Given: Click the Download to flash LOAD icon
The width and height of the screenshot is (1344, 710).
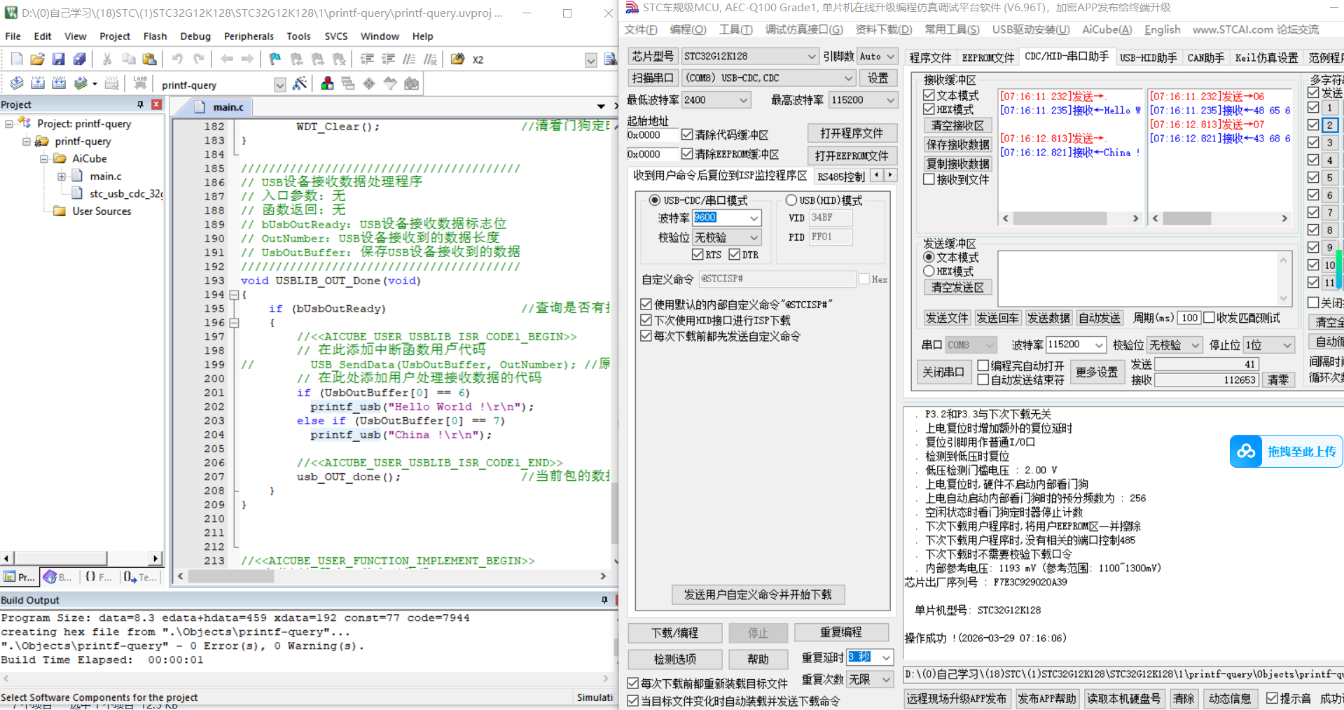Looking at the screenshot, I should [x=140, y=84].
